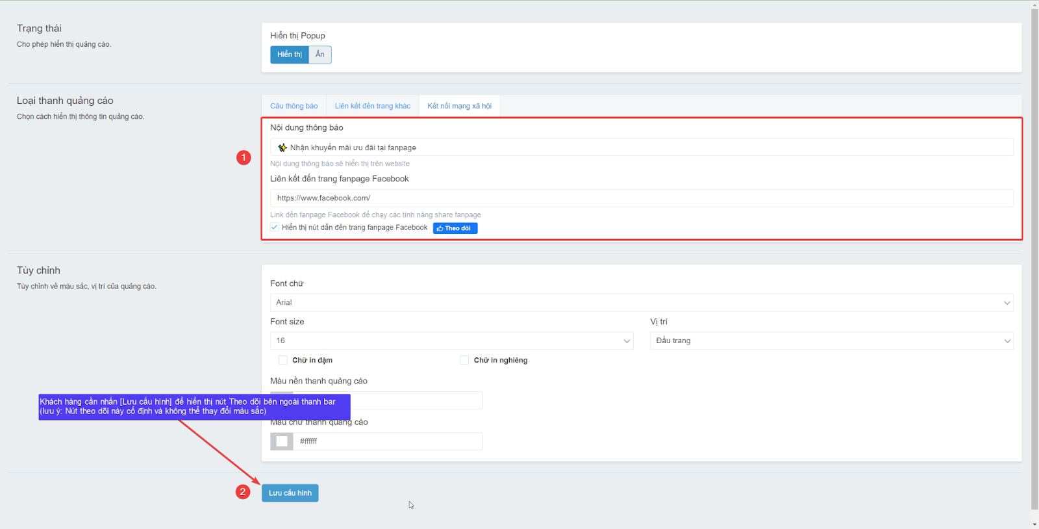Screen dimensions: 1039x529
Task: Enable Chữ in đậm bold checkbox
Action: click(x=283, y=360)
